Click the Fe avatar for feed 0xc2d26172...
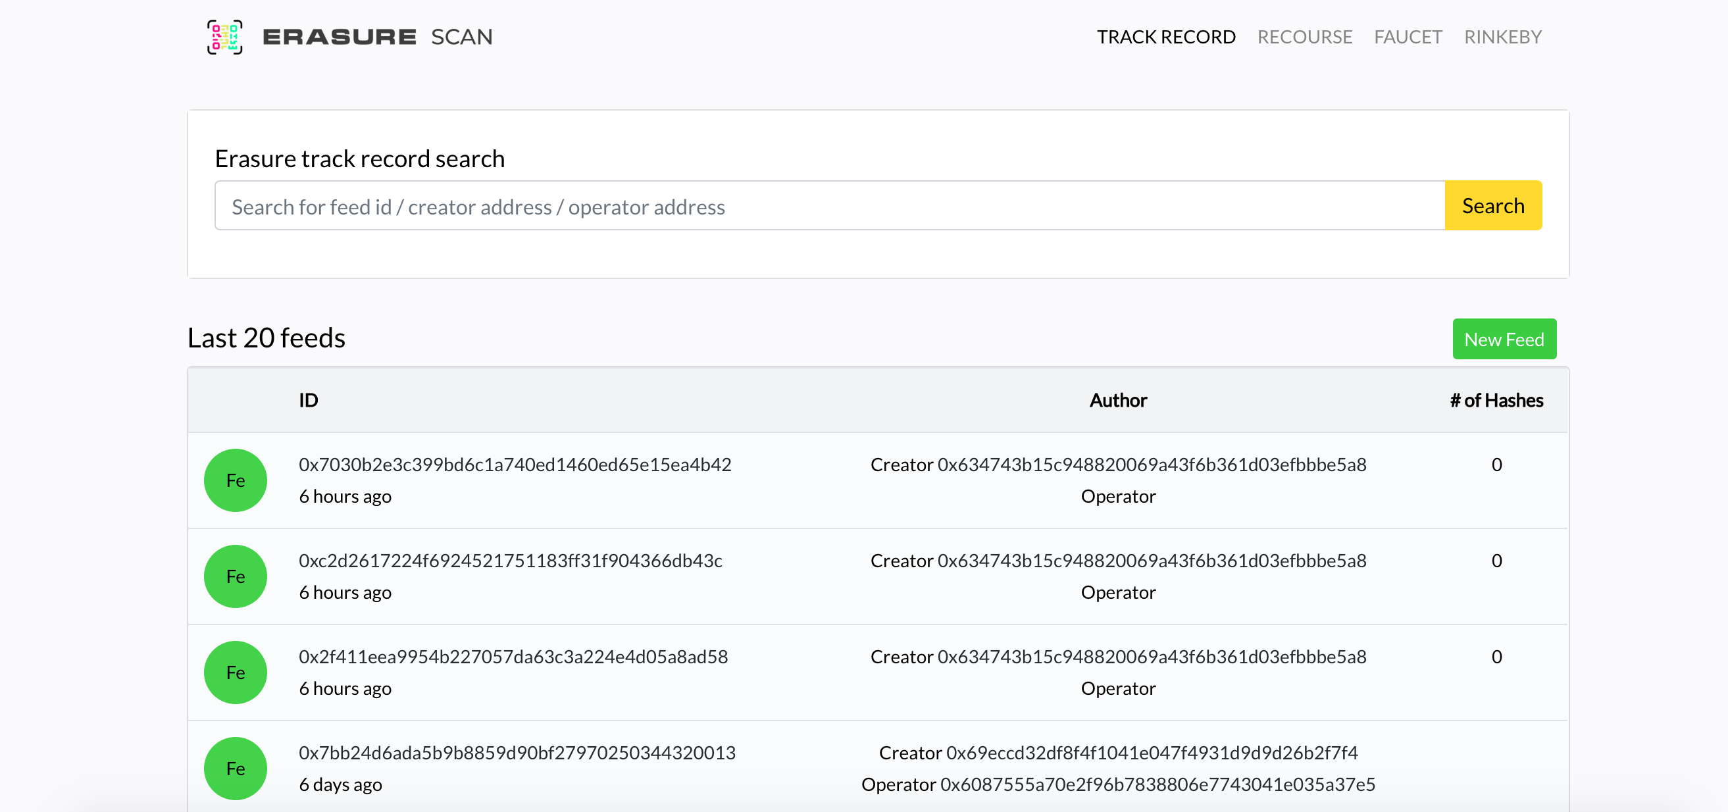The width and height of the screenshot is (1728, 812). 236,576
